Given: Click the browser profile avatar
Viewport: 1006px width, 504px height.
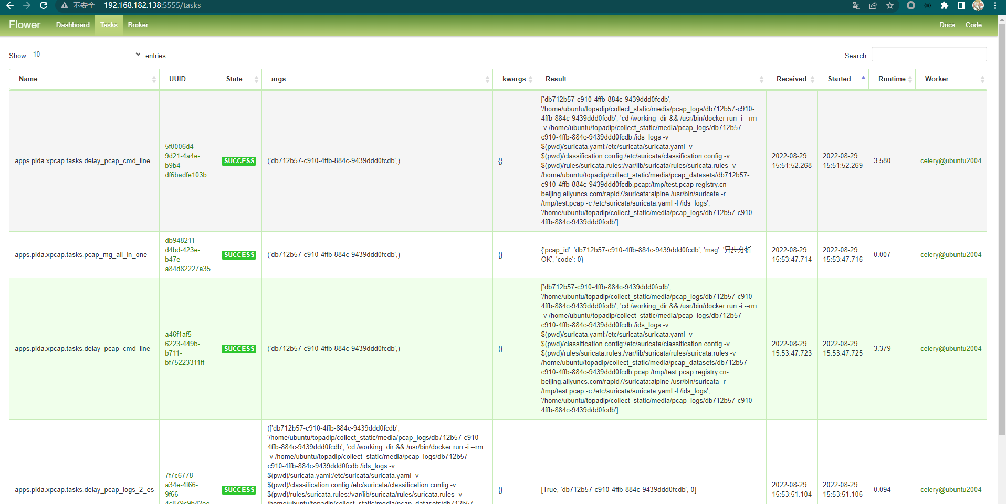Looking at the screenshot, I should pos(978,6).
